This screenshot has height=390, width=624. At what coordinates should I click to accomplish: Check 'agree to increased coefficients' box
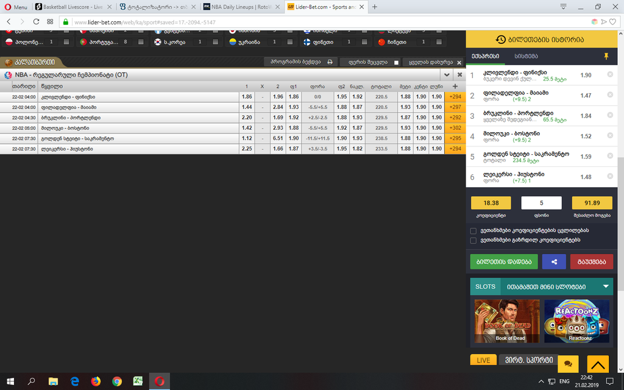(x=473, y=240)
